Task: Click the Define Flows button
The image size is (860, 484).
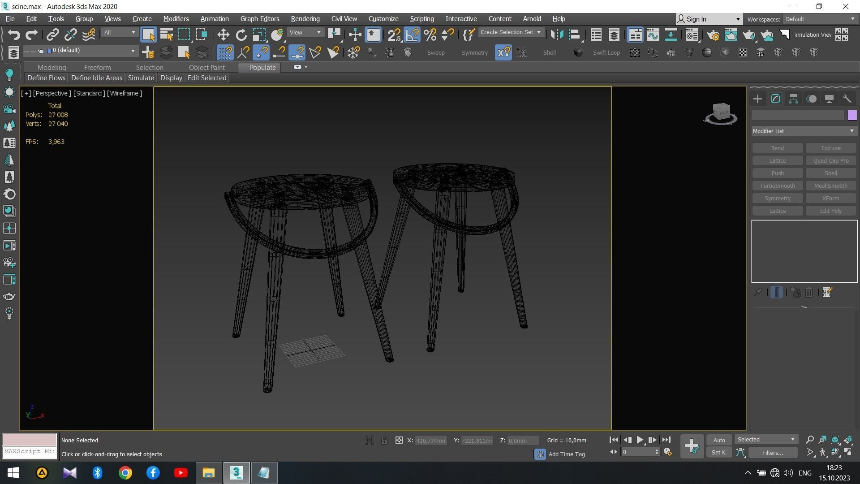Action: point(46,78)
